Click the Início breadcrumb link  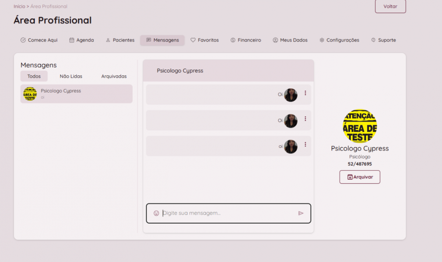click(x=20, y=6)
